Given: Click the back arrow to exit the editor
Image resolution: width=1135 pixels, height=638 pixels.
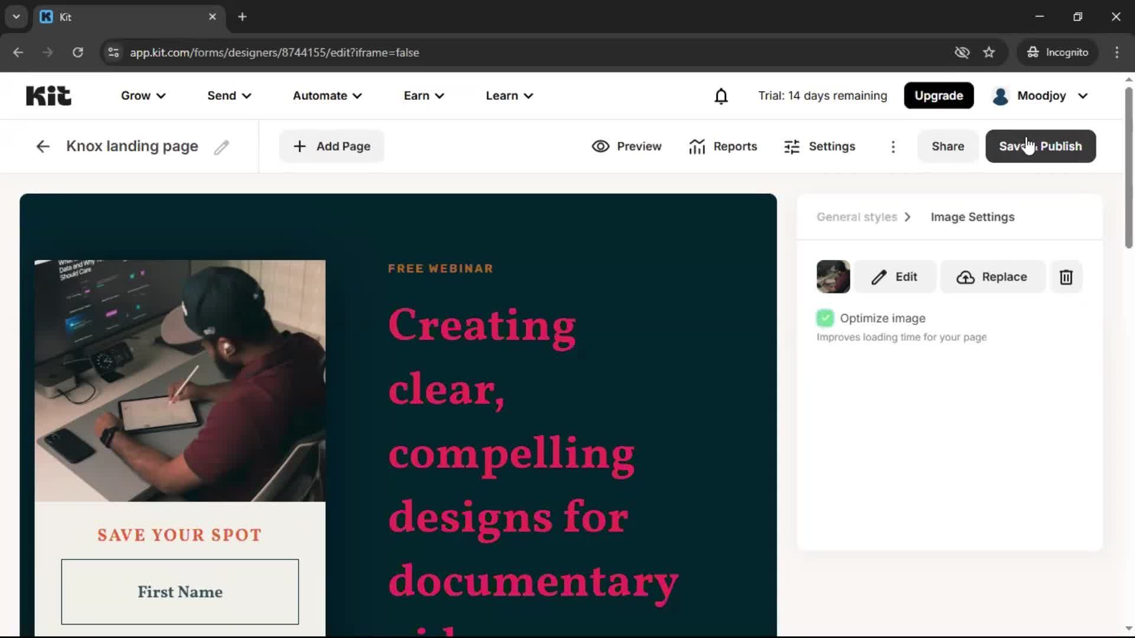Looking at the screenshot, I should (x=42, y=146).
